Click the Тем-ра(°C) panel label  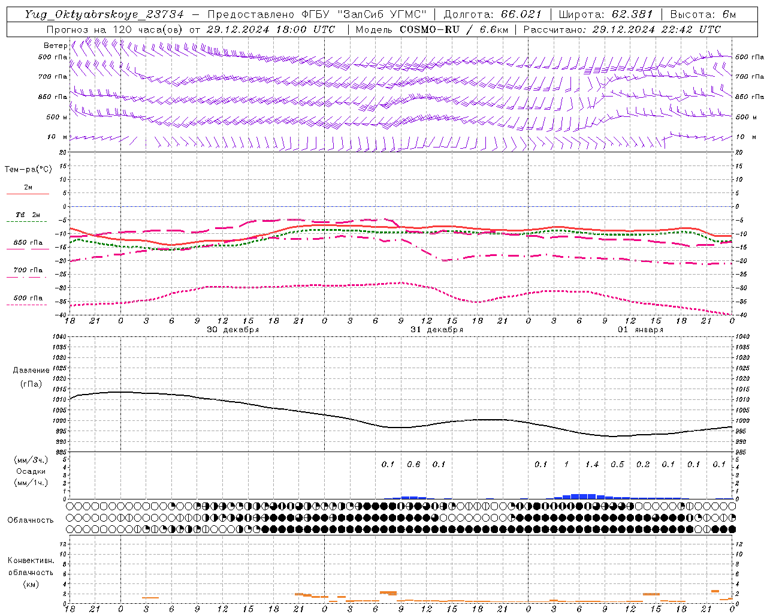coord(28,170)
